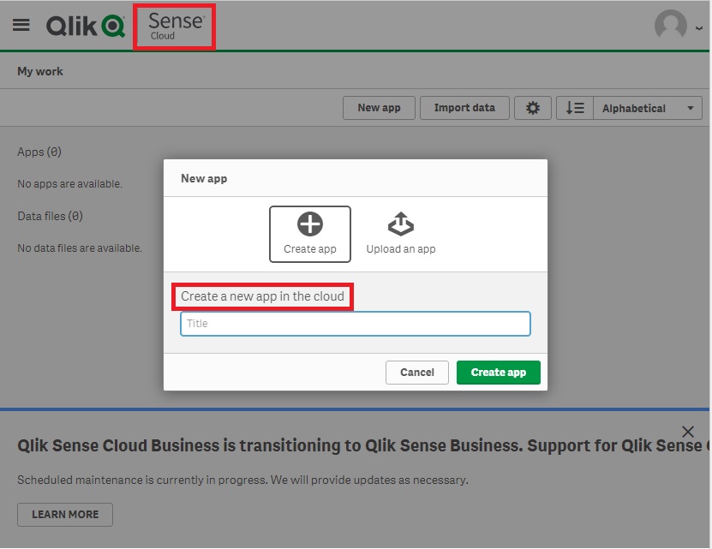The width and height of the screenshot is (712, 549).
Task: Click the scheduled maintenance notice text
Action: tap(243, 480)
